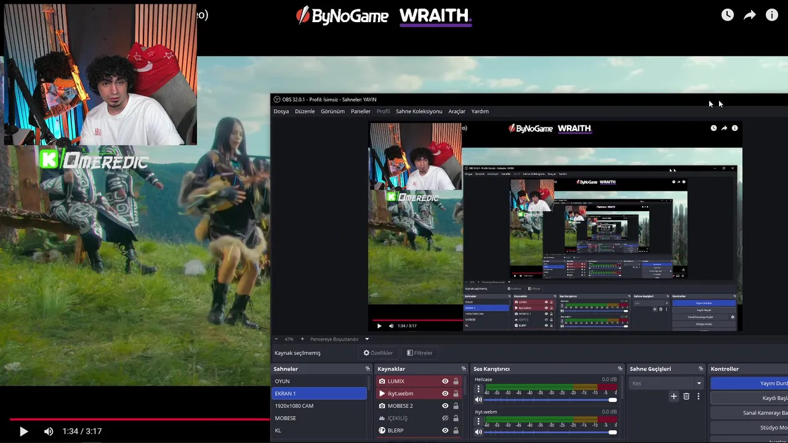Click the LUMIX camera source icon
Image resolution: width=788 pixels, height=443 pixels.
382,381
